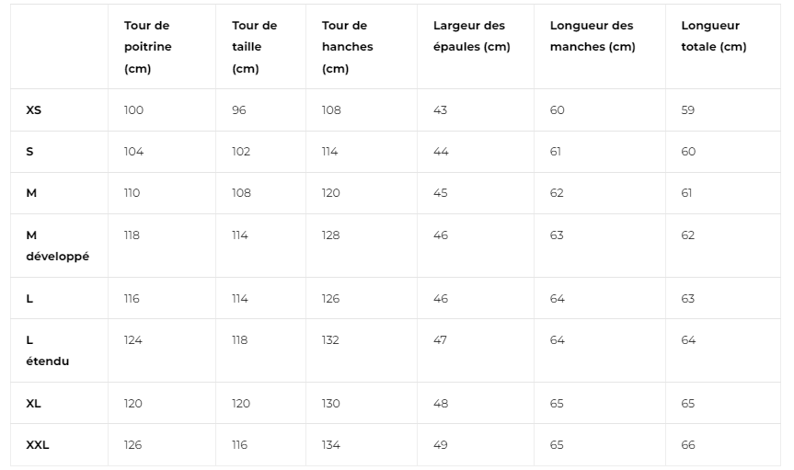
Task: Select the S waist value 102
Action: [241, 152]
